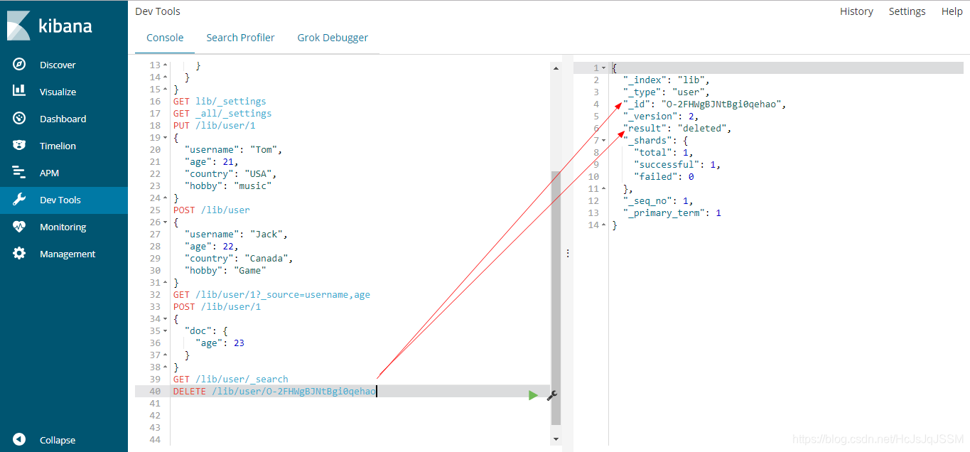
Task: Open the Help link
Action: click(952, 11)
